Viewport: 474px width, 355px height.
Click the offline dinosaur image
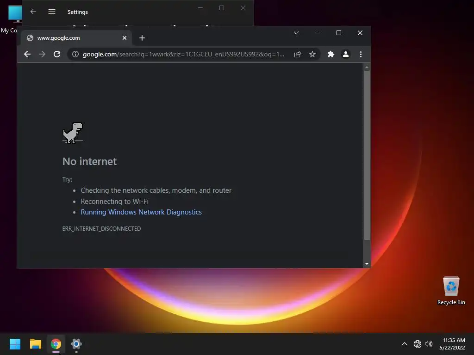(73, 133)
